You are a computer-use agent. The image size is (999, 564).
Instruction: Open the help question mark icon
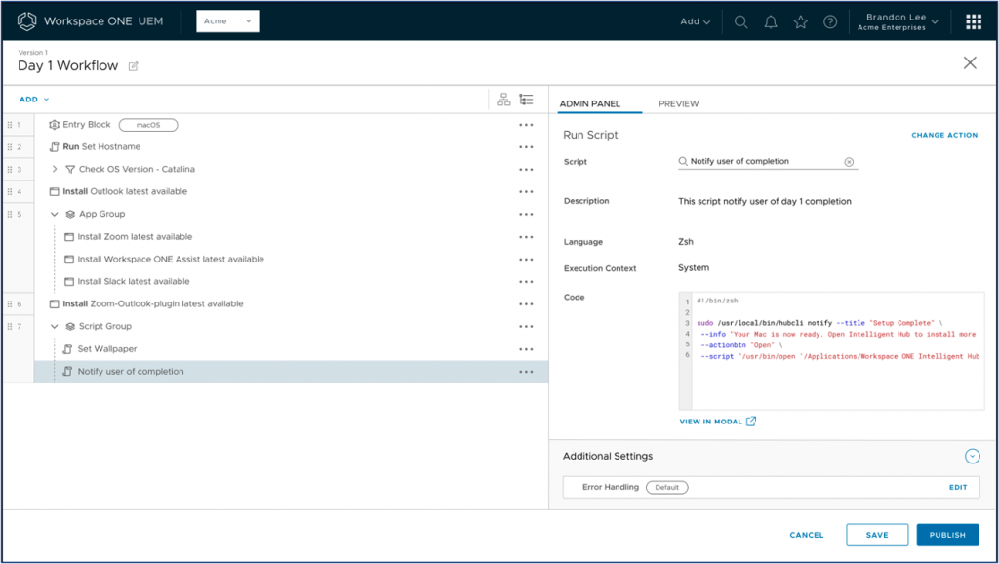tap(830, 21)
